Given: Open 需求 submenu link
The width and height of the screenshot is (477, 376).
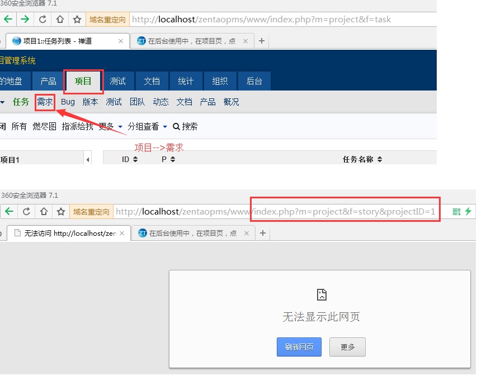Looking at the screenshot, I should point(45,102).
